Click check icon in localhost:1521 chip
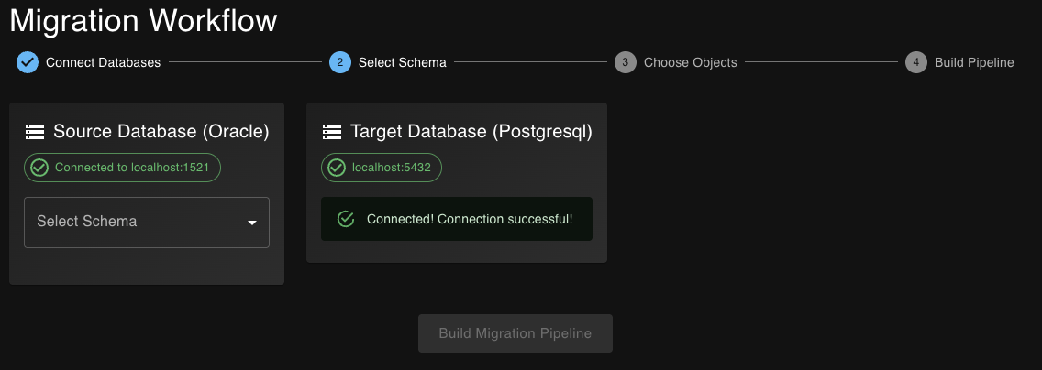1042x370 pixels. 39,168
